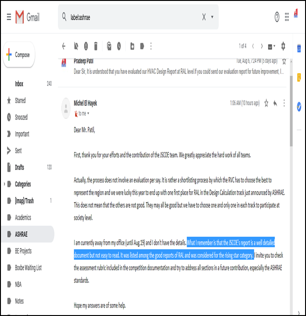The height and width of the screenshot is (316, 306).
Task: Click Michel El Hayek's avatar
Action: pos(66,108)
